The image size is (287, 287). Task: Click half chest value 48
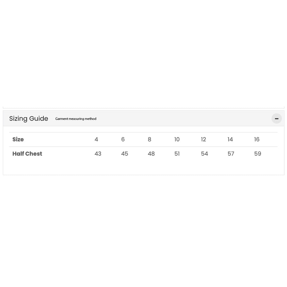tap(151, 154)
